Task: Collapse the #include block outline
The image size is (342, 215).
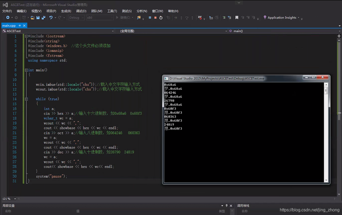Action: click(x=26, y=36)
